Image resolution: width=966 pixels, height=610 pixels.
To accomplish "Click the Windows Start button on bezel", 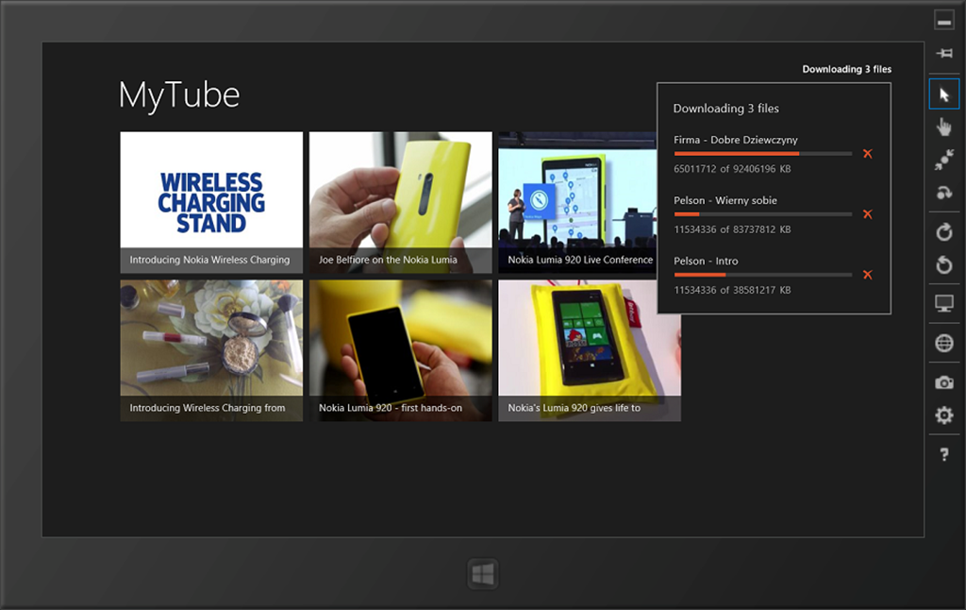I will [482, 575].
